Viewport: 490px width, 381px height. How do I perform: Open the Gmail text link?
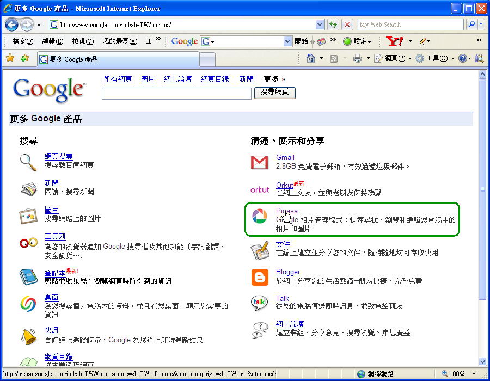tap(285, 157)
